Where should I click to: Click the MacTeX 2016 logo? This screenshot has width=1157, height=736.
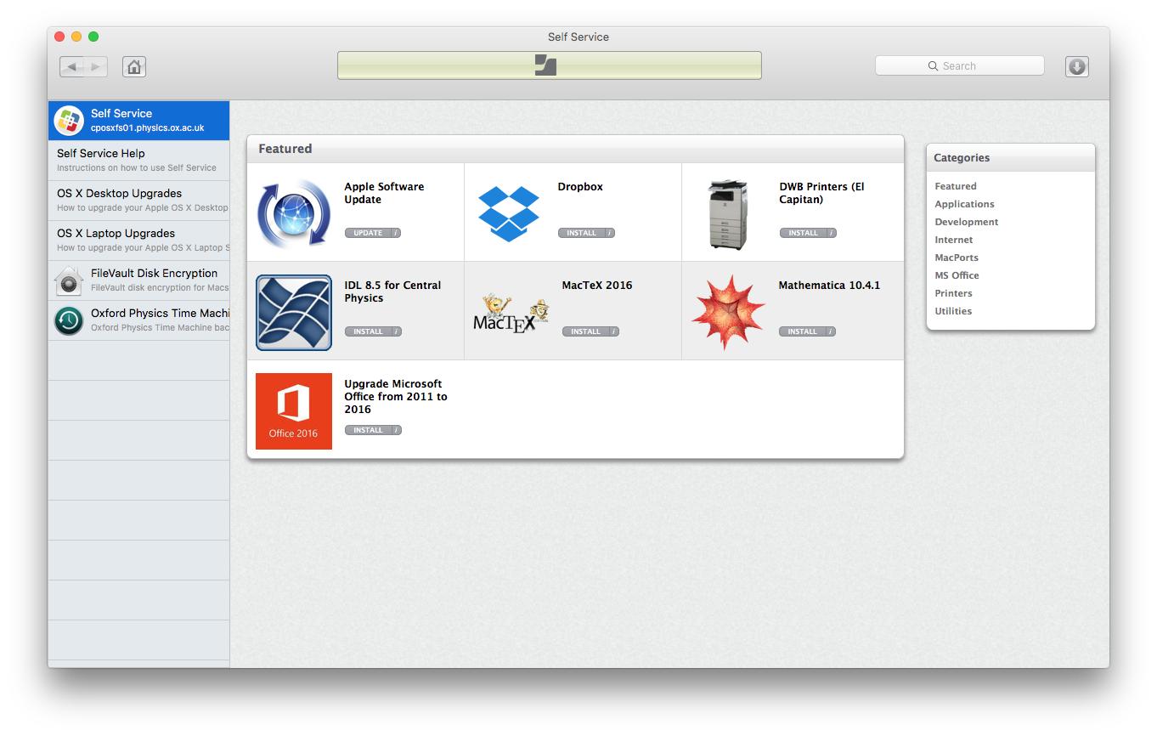click(511, 312)
